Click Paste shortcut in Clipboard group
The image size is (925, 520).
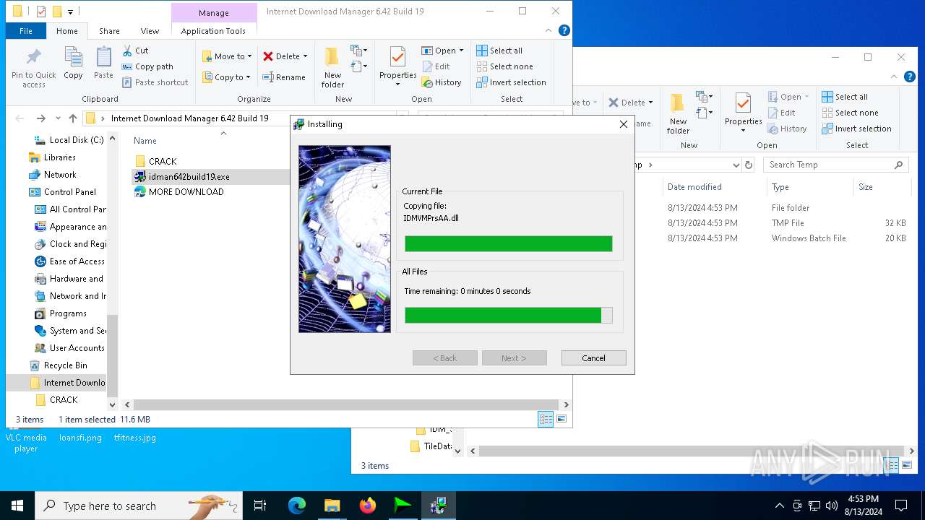(155, 82)
